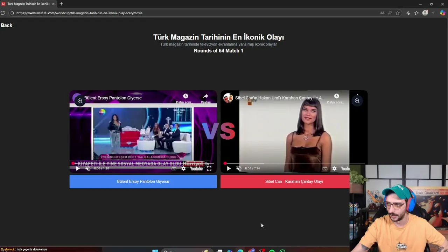Zoom in on the Bülent Ersoy video
This screenshot has height=252, width=448.
coord(80,101)
